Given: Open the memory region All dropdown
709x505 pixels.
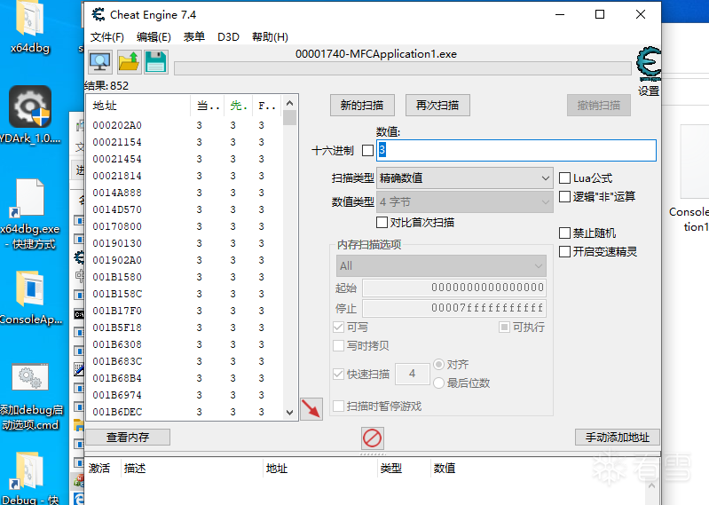Looking at the screenshot, I should tap(441, 266).
